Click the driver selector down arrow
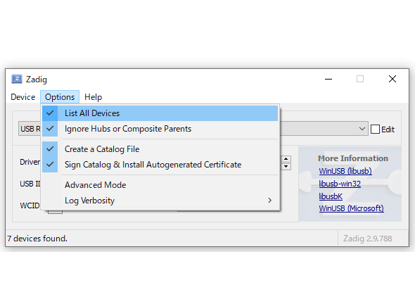The image size is (415, 304). (286, 167)
